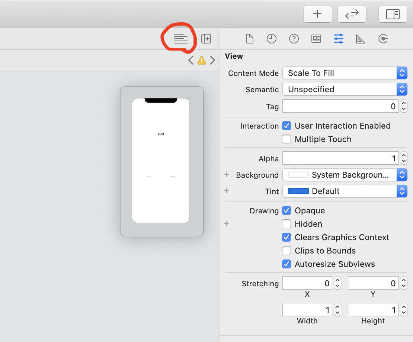The width and height of the screenshot is (413, 342).
Task: Open the editor options lines icon
Action: [181, 39]
